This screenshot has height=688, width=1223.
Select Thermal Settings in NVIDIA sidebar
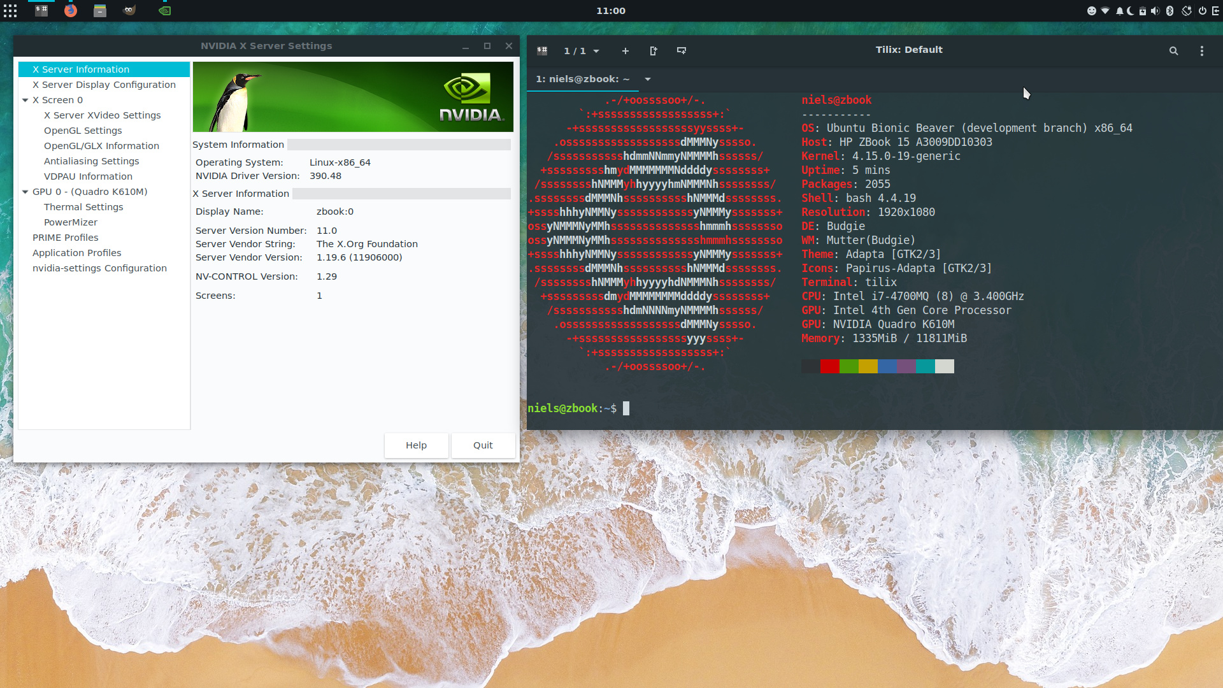pos(83,207)
